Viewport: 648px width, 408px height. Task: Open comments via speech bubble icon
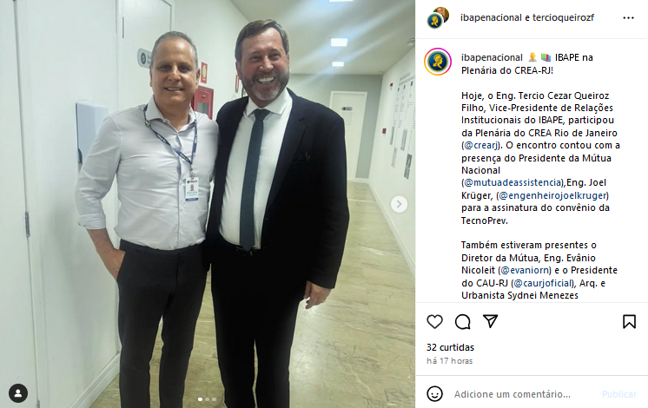click(x=462, y=322)
